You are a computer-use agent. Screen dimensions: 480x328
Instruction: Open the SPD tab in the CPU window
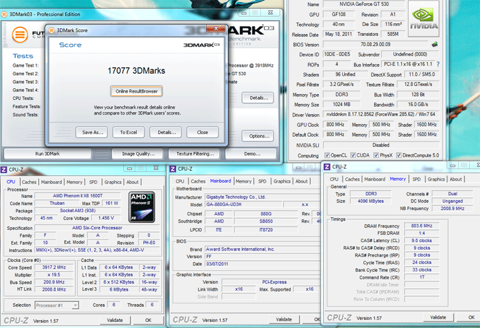93,182
